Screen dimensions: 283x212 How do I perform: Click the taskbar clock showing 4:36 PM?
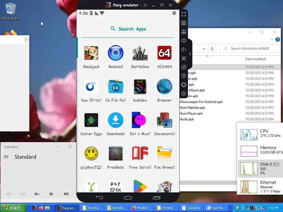(x=273, y=208)
